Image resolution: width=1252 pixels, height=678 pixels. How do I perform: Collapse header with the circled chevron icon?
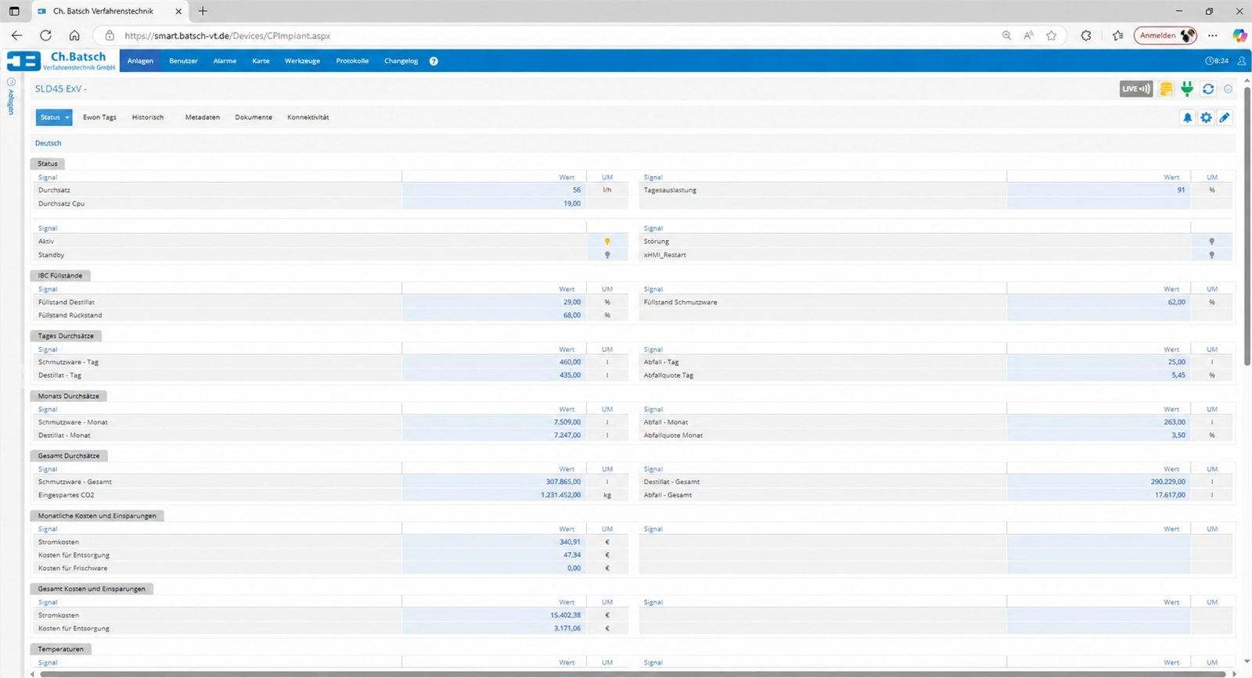point(1228,88)
